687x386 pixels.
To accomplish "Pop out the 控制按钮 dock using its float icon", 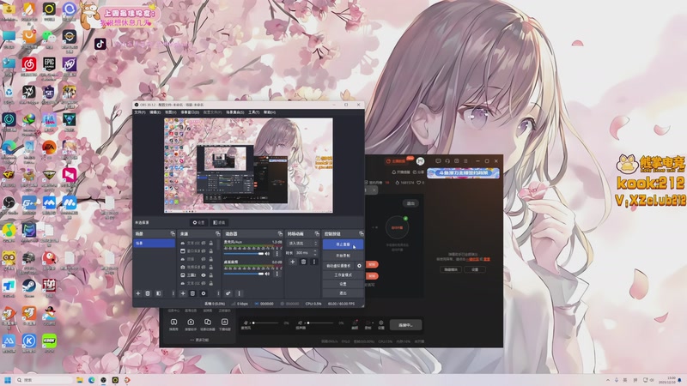I will (362, 233).
